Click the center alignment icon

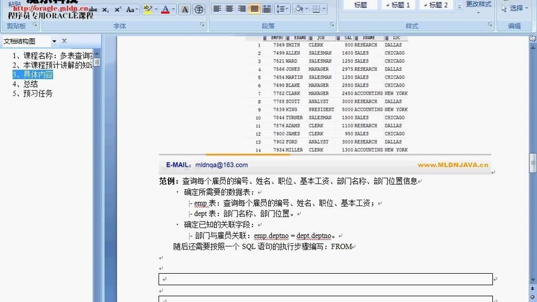click(229, 9)
